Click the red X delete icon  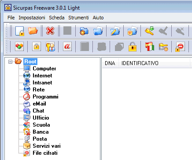click(x=50, y=31)
